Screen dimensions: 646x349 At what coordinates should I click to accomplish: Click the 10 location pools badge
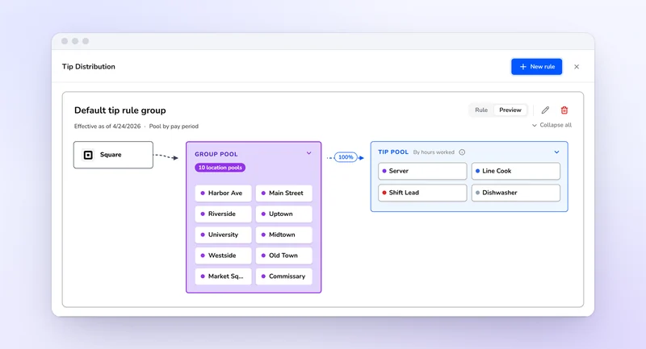pyautogui.click(x=220, y=168)
